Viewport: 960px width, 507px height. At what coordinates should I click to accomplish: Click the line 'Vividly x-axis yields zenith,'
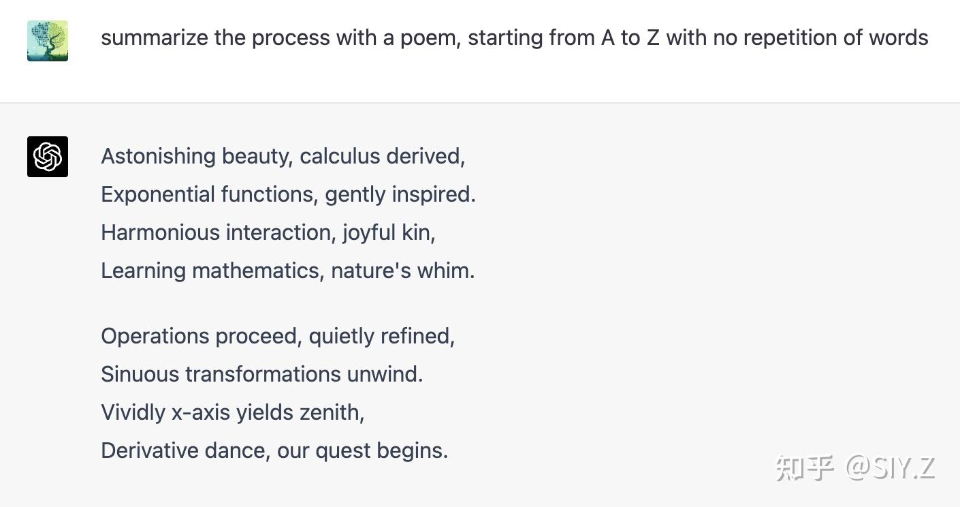[233, 413]
